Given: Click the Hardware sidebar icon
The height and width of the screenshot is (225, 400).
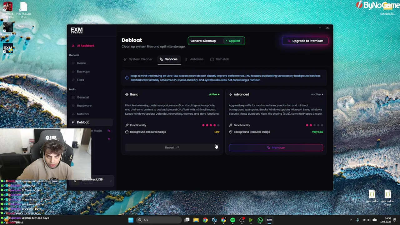Looking at the screenshot, I should 73,106.
